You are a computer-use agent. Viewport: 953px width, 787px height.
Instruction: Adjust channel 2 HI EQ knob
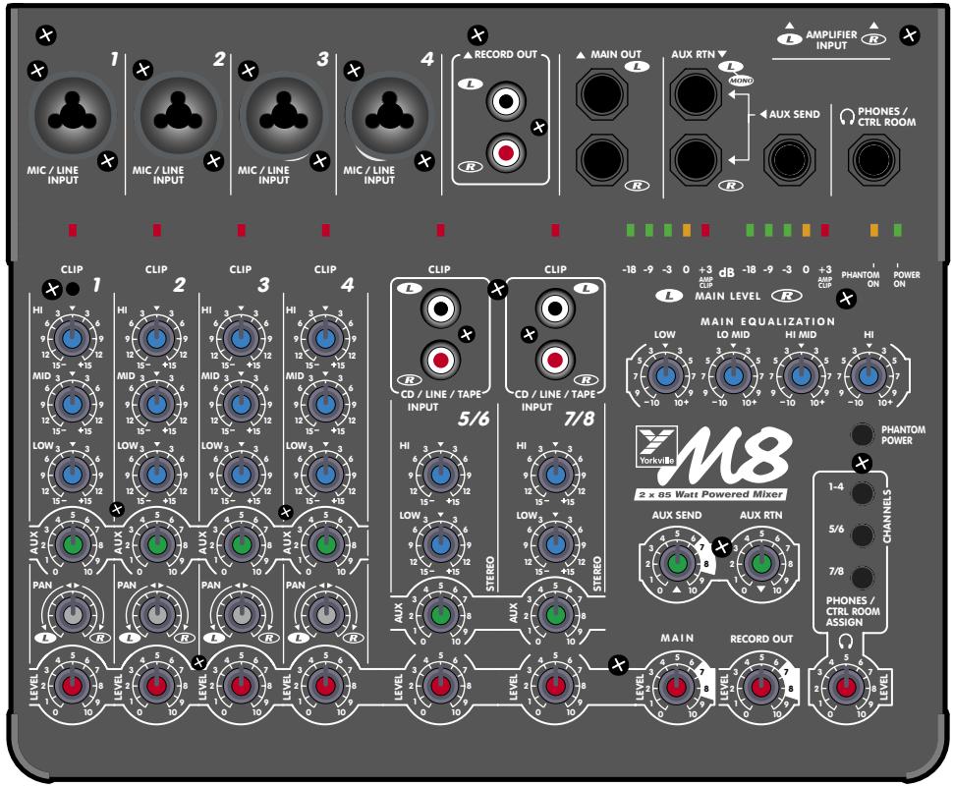pyautogui.click(x=157, y=339)
